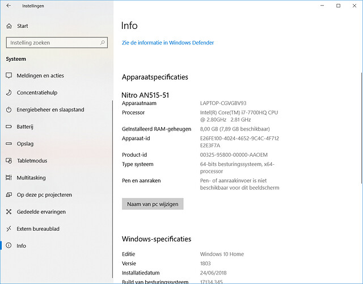Click the back arrow icon
The image size is (363, 284).
(x=9, y=6)
